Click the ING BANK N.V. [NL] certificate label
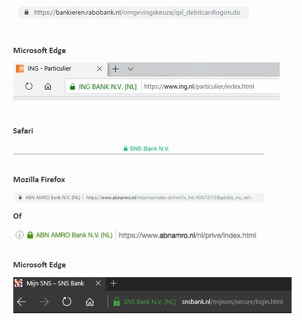 click(108, 87)
